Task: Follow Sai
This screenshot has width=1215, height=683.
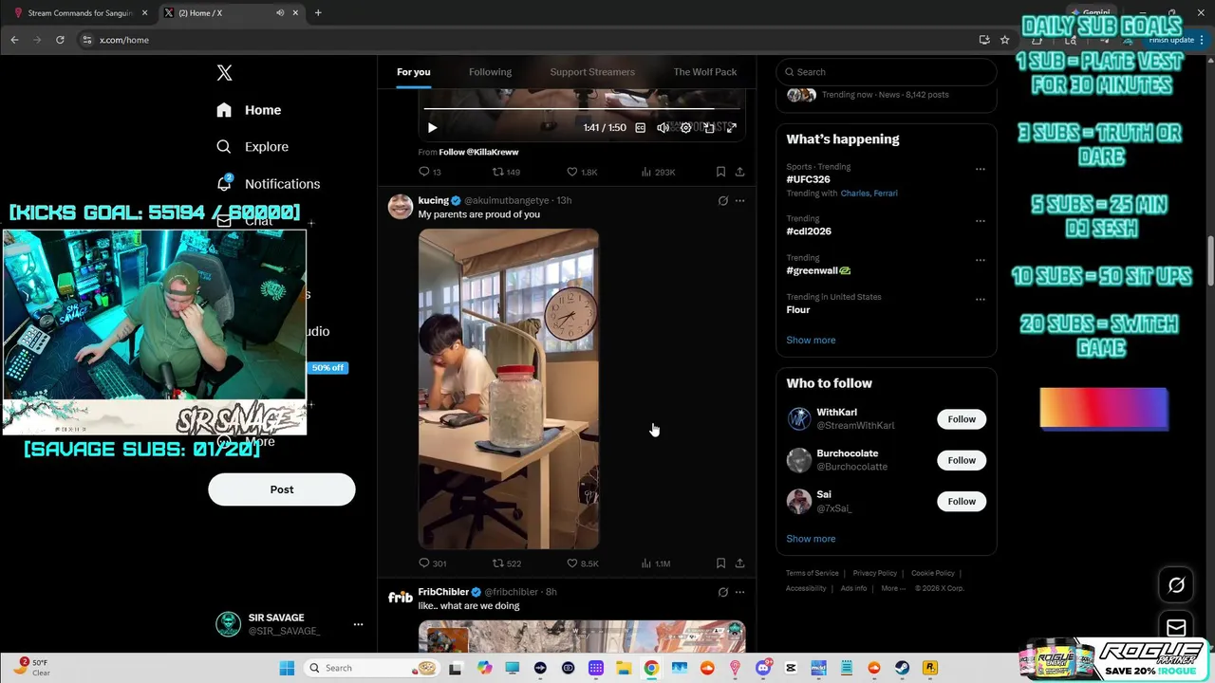Action: (x=962, y=501)
